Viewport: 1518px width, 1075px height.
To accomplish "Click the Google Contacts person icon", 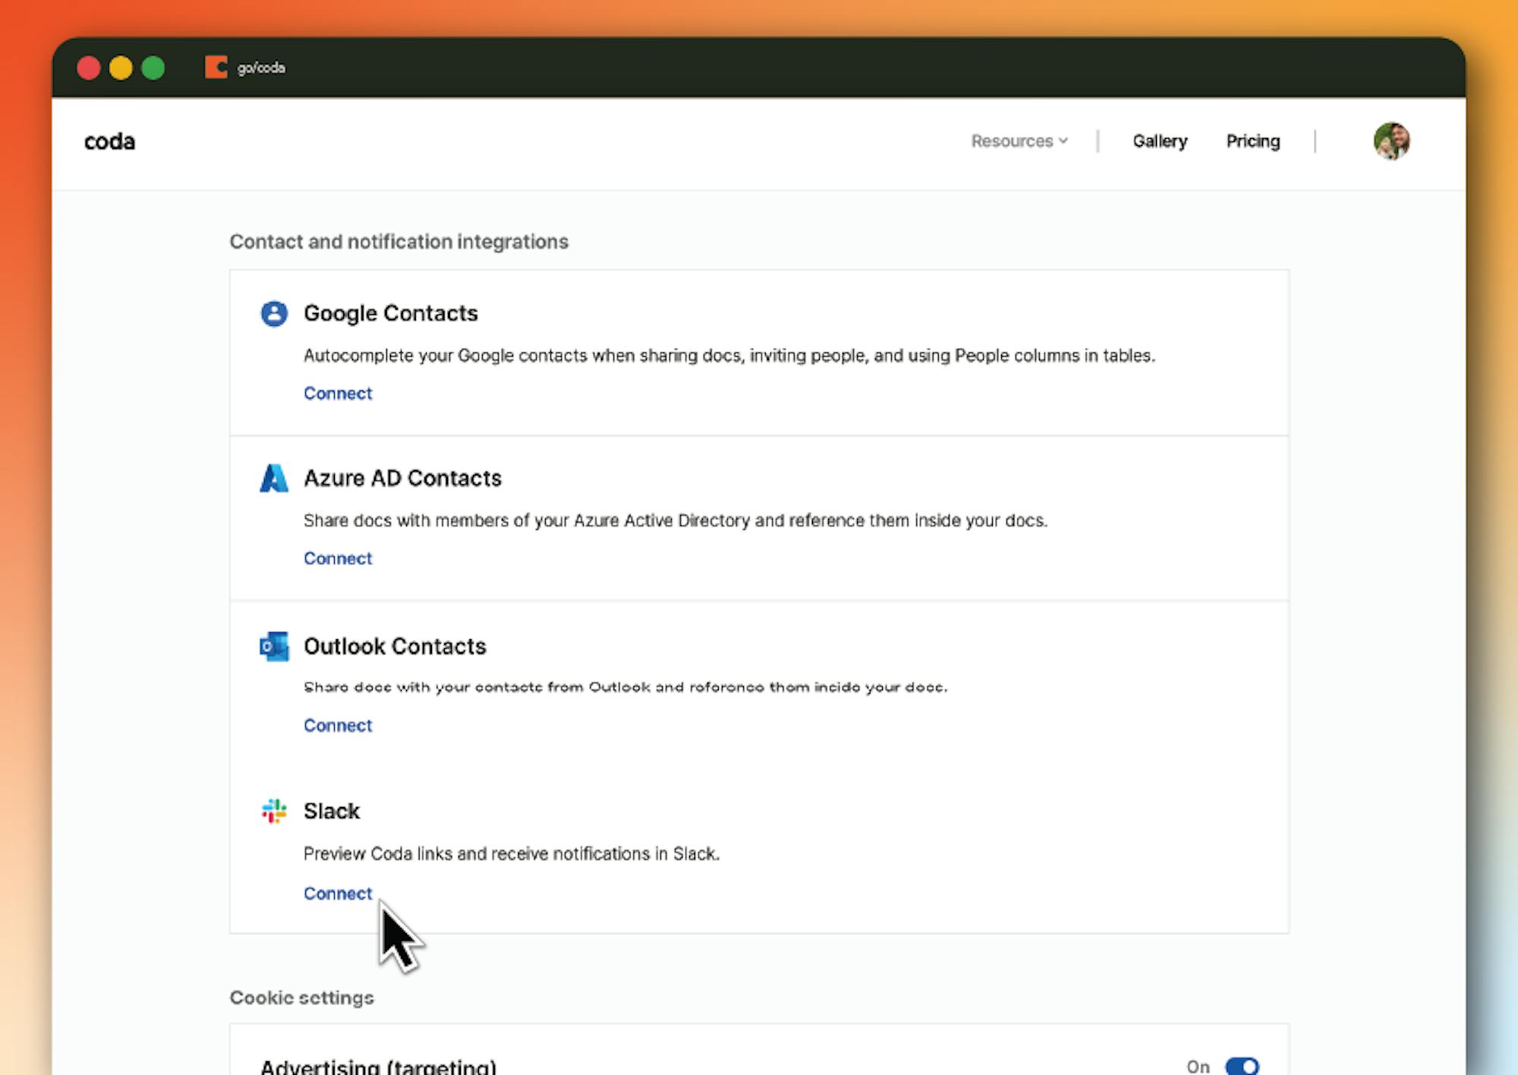I will click(x=274, y=314).
